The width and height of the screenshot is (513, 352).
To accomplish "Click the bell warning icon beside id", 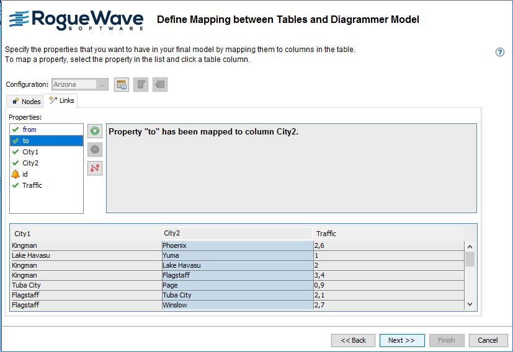I will (x=16, y=174).
